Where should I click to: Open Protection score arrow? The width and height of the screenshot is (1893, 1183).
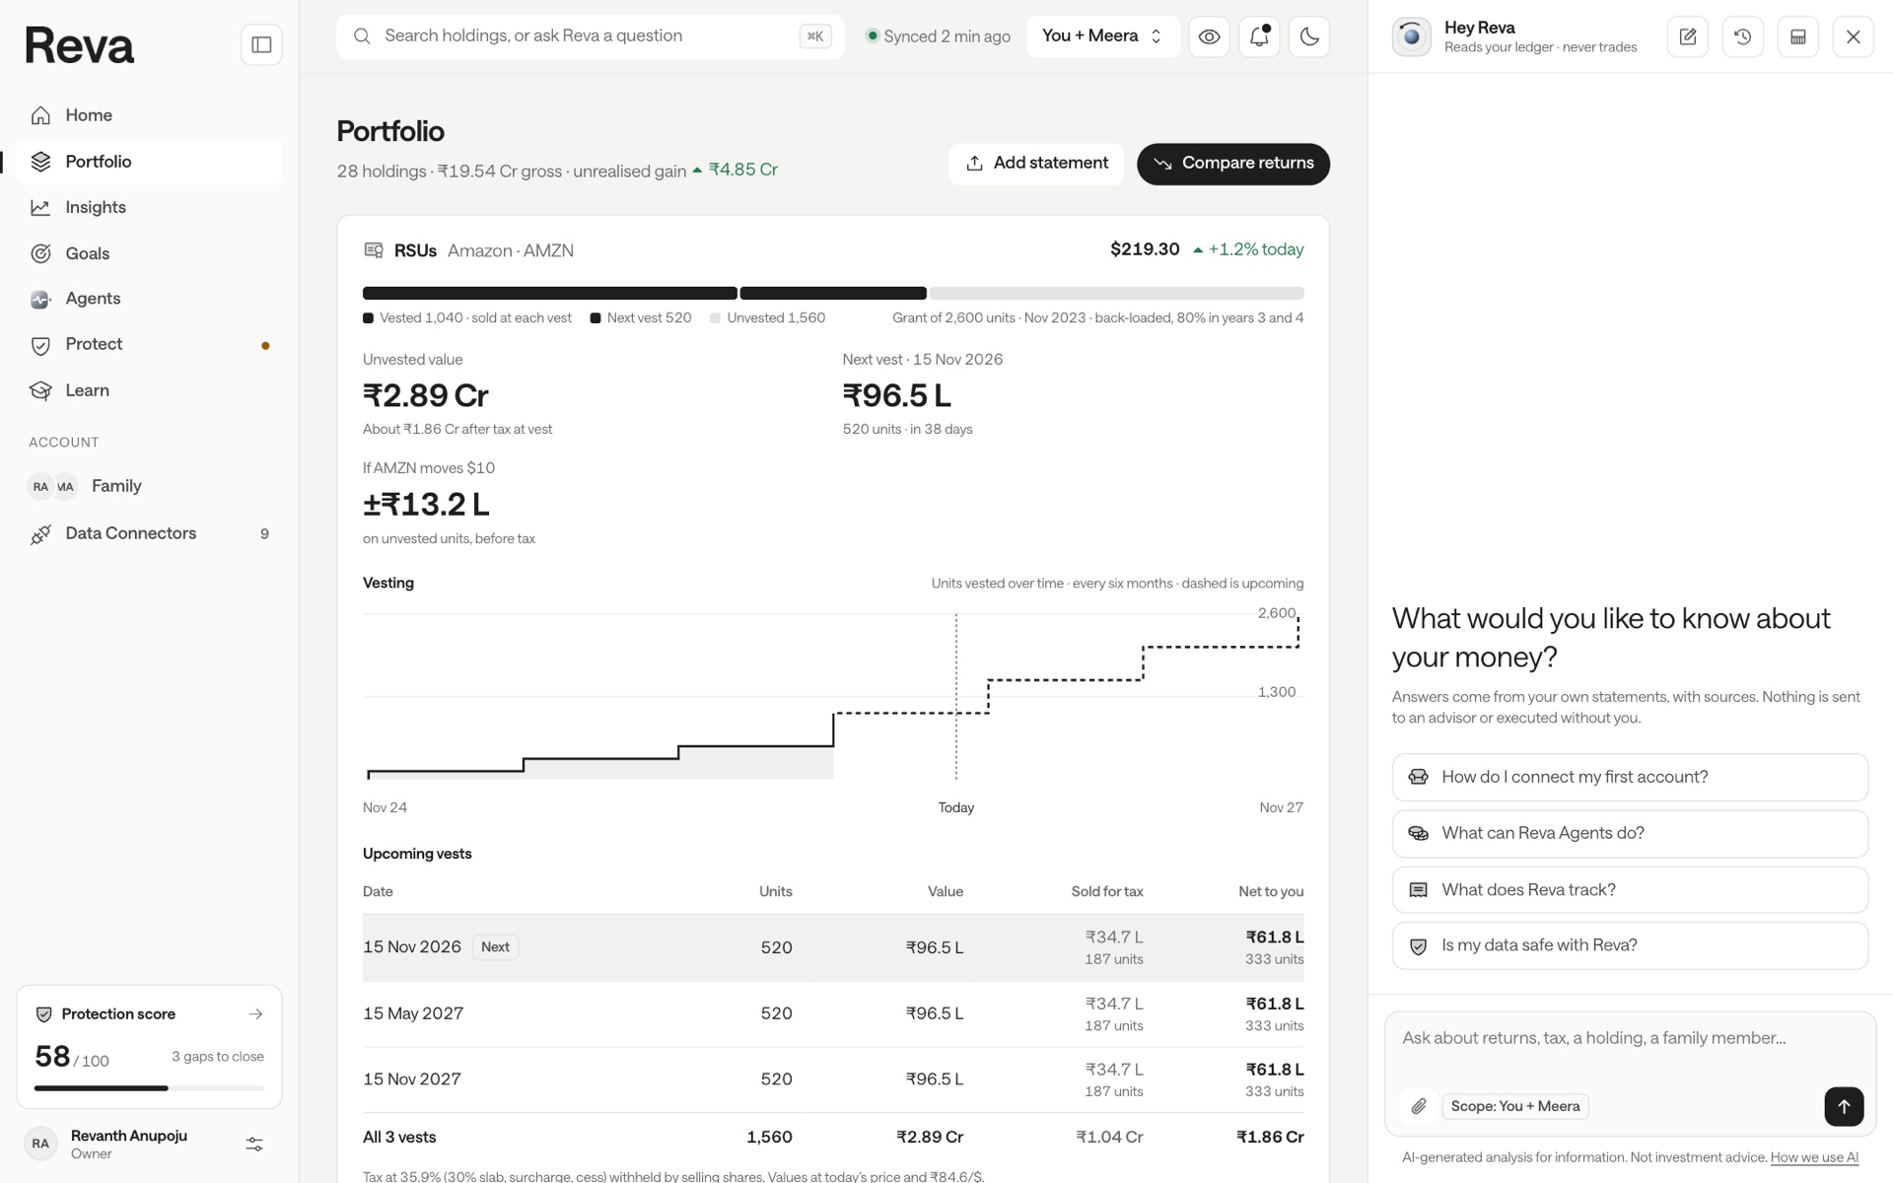[x=255, y=1014]
